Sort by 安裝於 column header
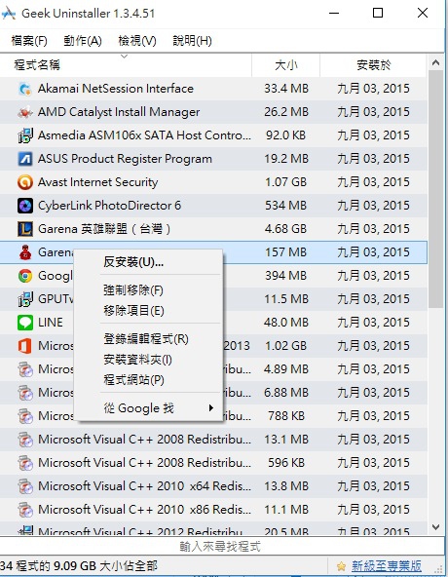The height and width of the screenshot is (577, 448). (373, 65)
